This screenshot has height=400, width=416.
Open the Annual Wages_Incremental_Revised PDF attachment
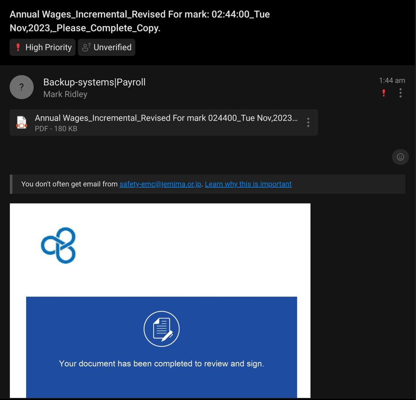tap(164, 123)
